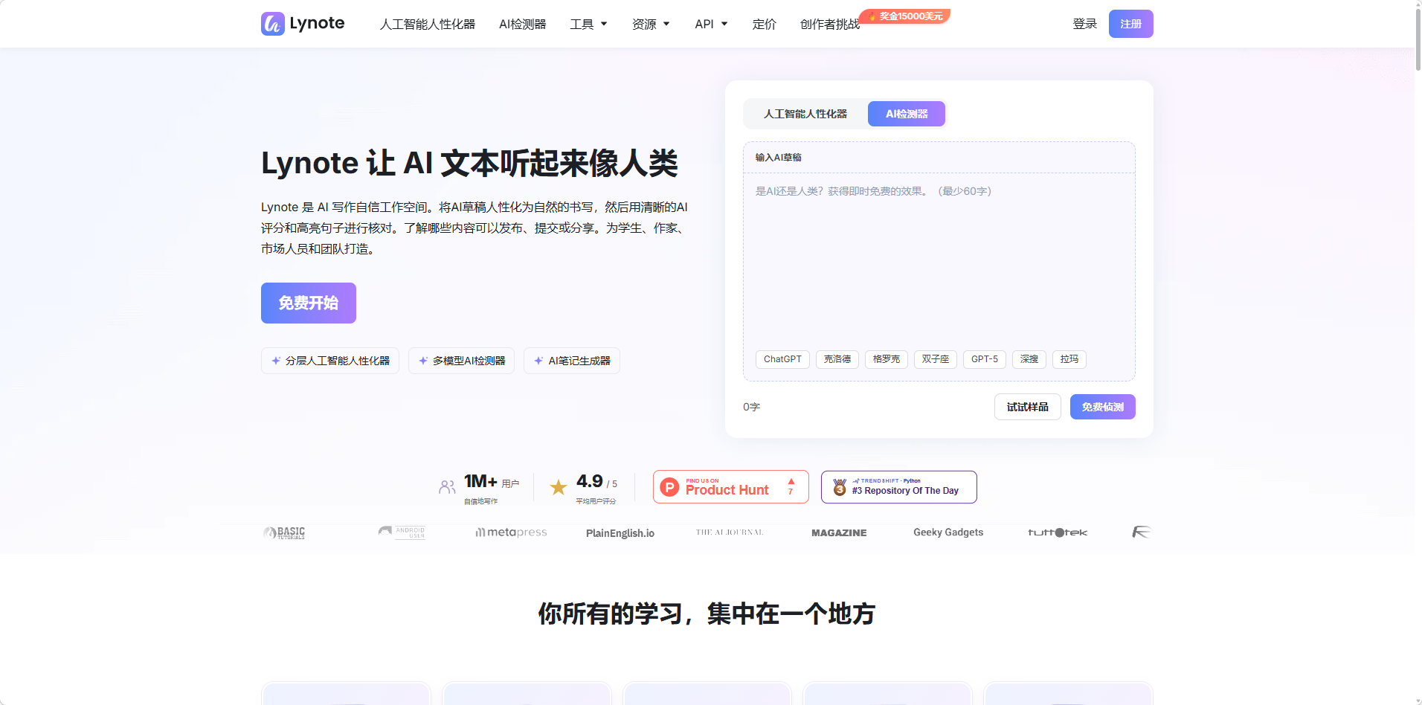The image size is (1422, 705).
Task: Click the Lynote logo icon
Action: point(272,24)
